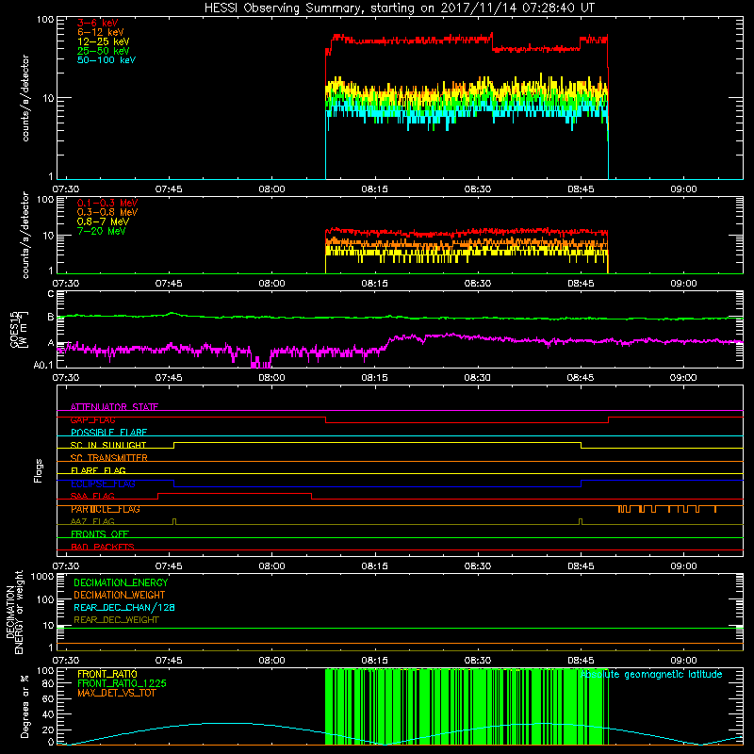This screenshot has height=754, width=754.
Task: Click the 1000 tick label on decimation axis
Action: pos(42,576)
